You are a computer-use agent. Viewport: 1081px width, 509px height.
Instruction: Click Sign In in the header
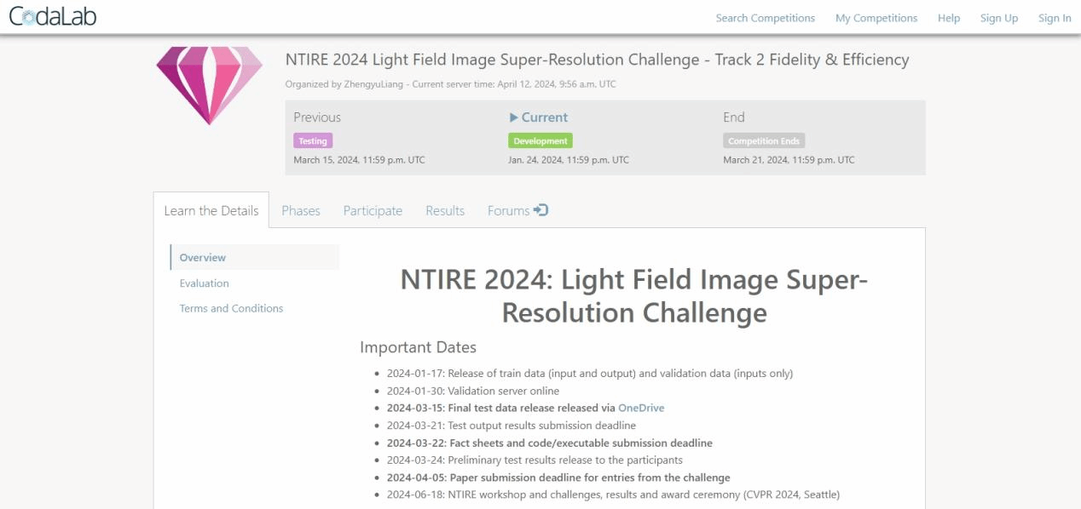[x=1054, y=18]
